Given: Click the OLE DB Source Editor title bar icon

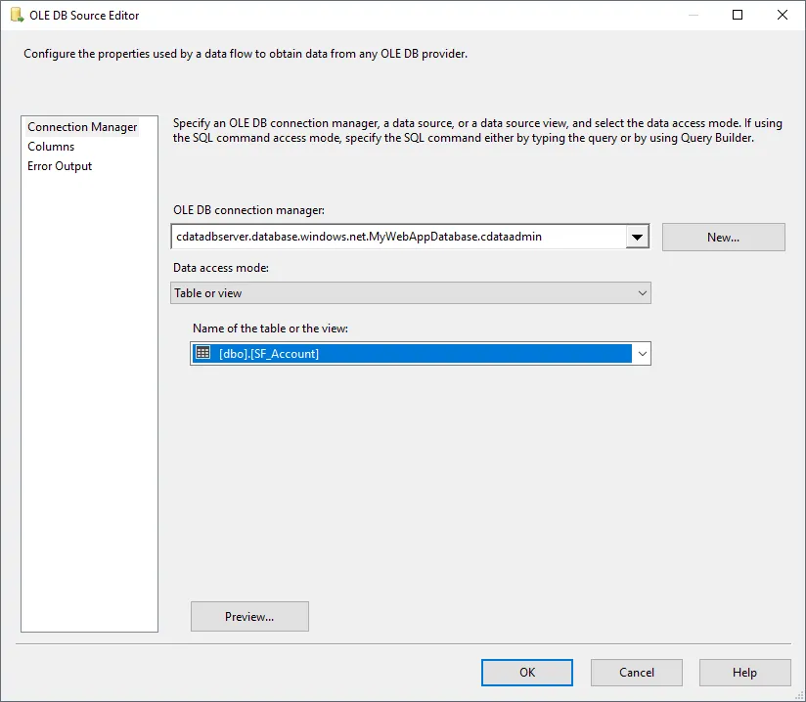Looking at the screenshot, I should pos(14,15).
